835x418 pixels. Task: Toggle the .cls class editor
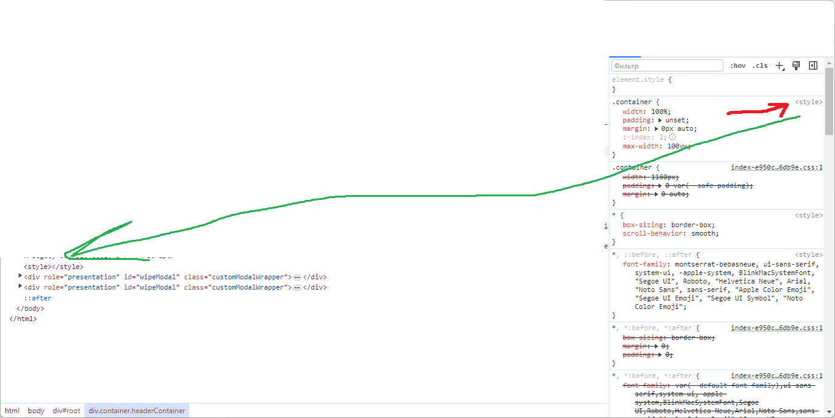[760, 65]
